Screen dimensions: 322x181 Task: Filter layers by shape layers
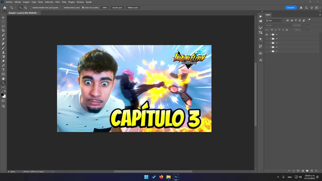(300, 20)
